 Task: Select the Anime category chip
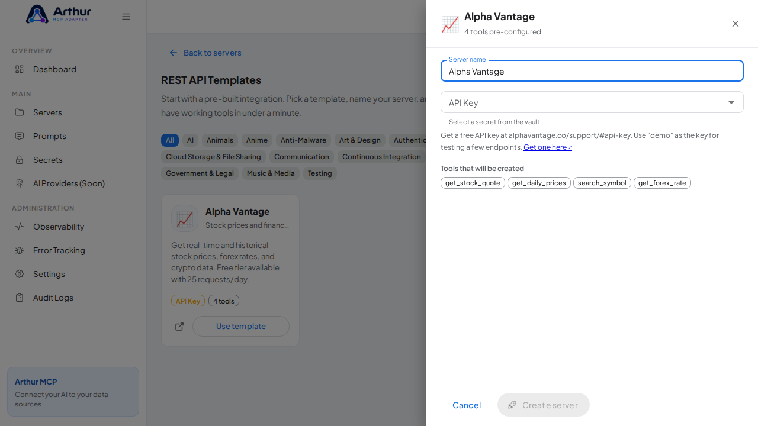[257, 140]
